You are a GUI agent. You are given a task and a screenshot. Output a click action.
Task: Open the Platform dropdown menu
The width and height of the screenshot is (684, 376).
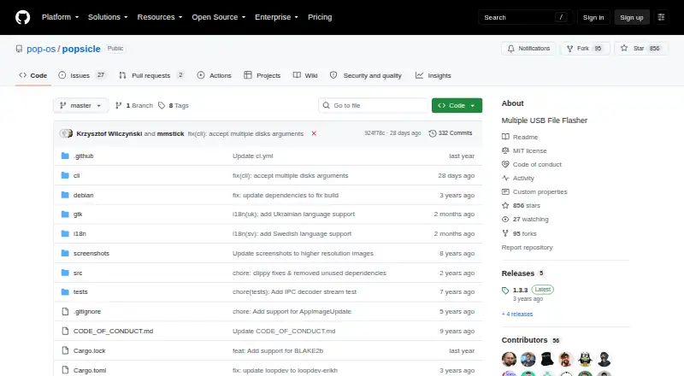point(60,17)
